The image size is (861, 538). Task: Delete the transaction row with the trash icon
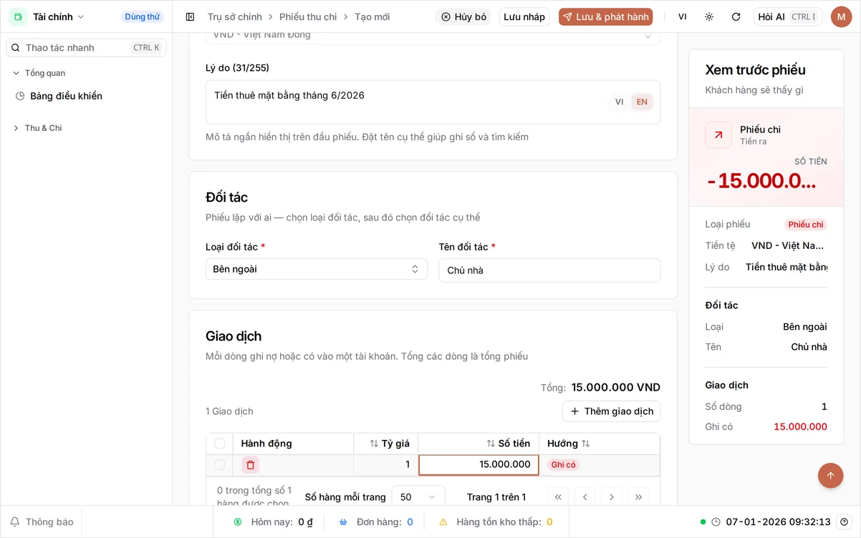250,465
